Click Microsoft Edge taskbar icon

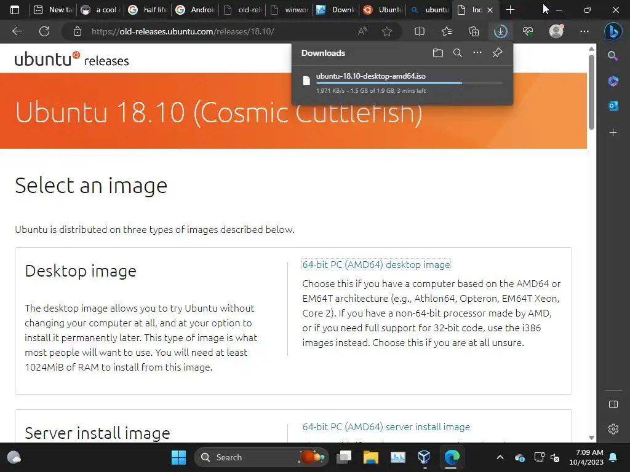pos(452,457)
